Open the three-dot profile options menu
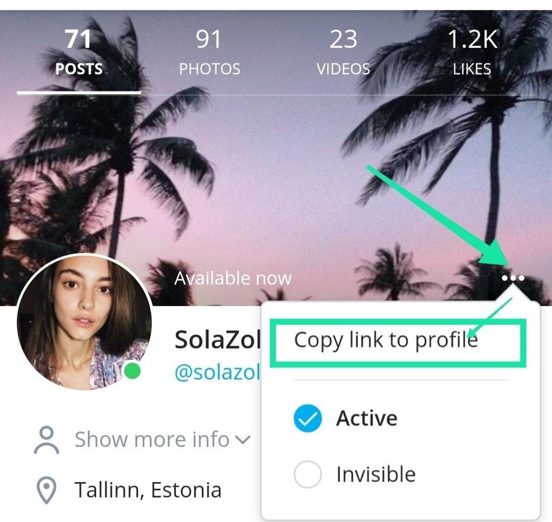Viewport: 552px width, 522px height. click(513, 278)
